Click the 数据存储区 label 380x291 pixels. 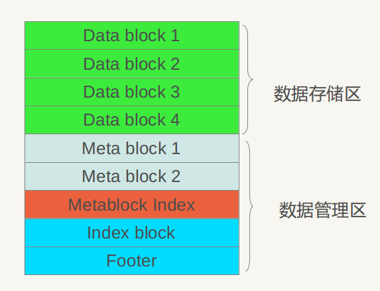317,94
